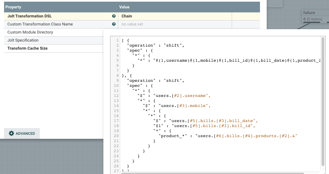Image resolution: width=329 pixels, height=174 pixels.
Task: Open help for Custom Transformation Class Name
Action: (x=114, y=24)
